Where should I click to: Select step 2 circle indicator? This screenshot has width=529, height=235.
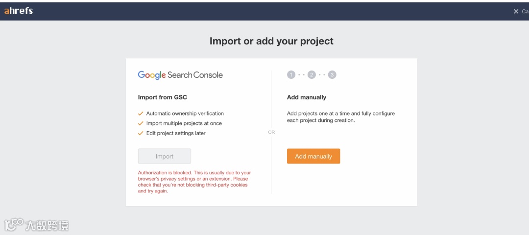312,75
